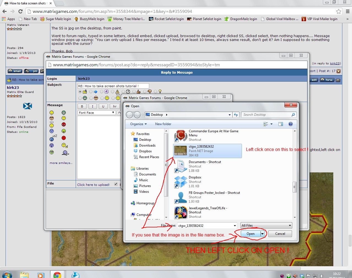Screen dimensions: 352x278
Task: Click New folder in Open dialog
Action: click(163, 124)
